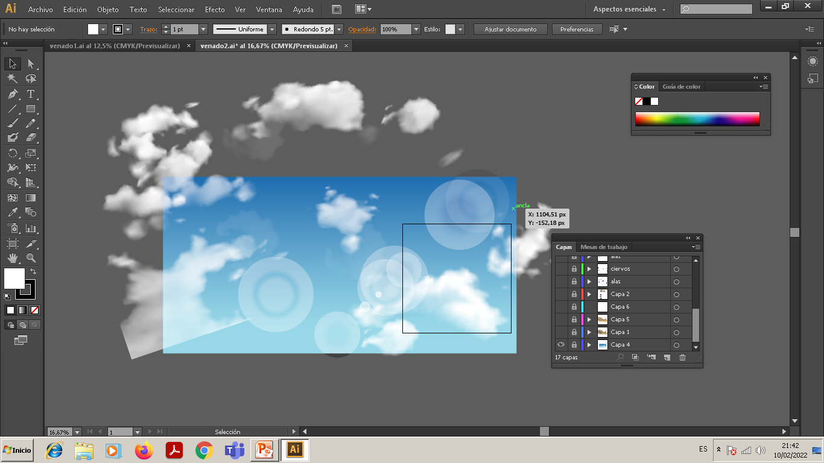Select the Eraser tool
Screen dimensions: 824x463
tap(31, 138)
